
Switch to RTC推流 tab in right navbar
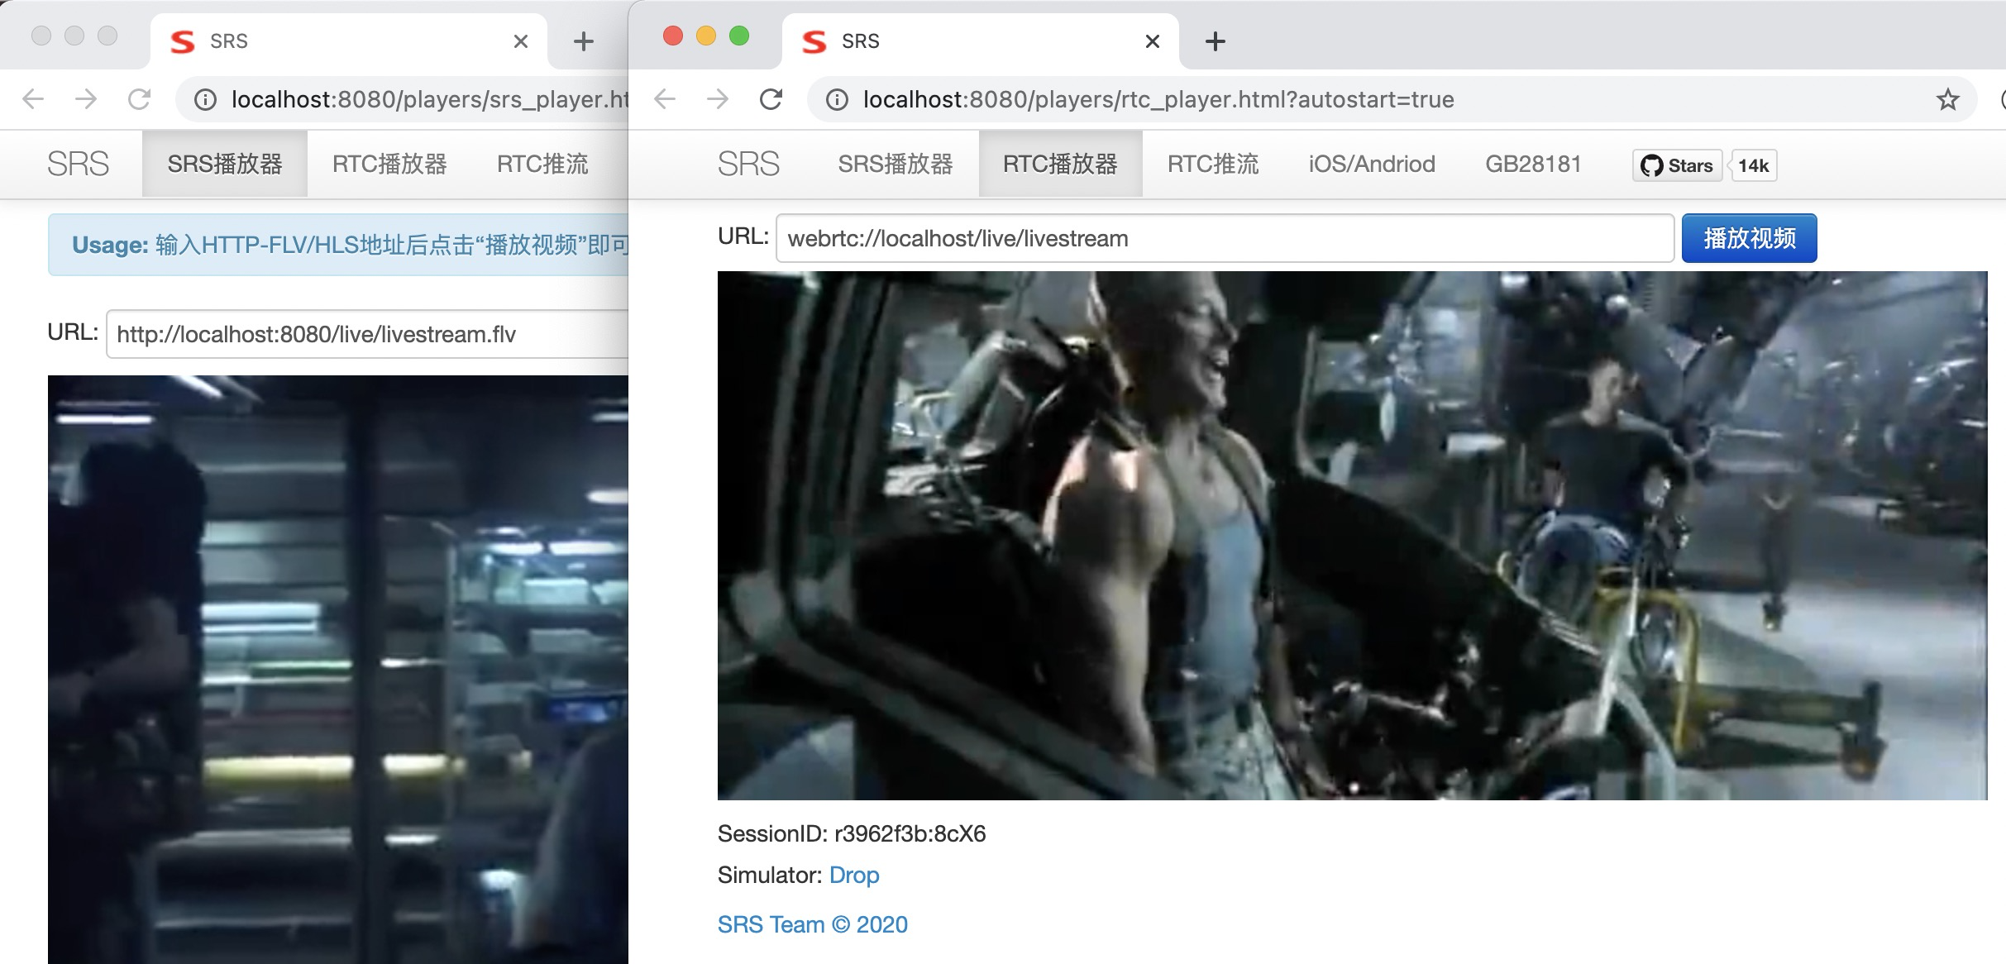tap(1212, 164)
